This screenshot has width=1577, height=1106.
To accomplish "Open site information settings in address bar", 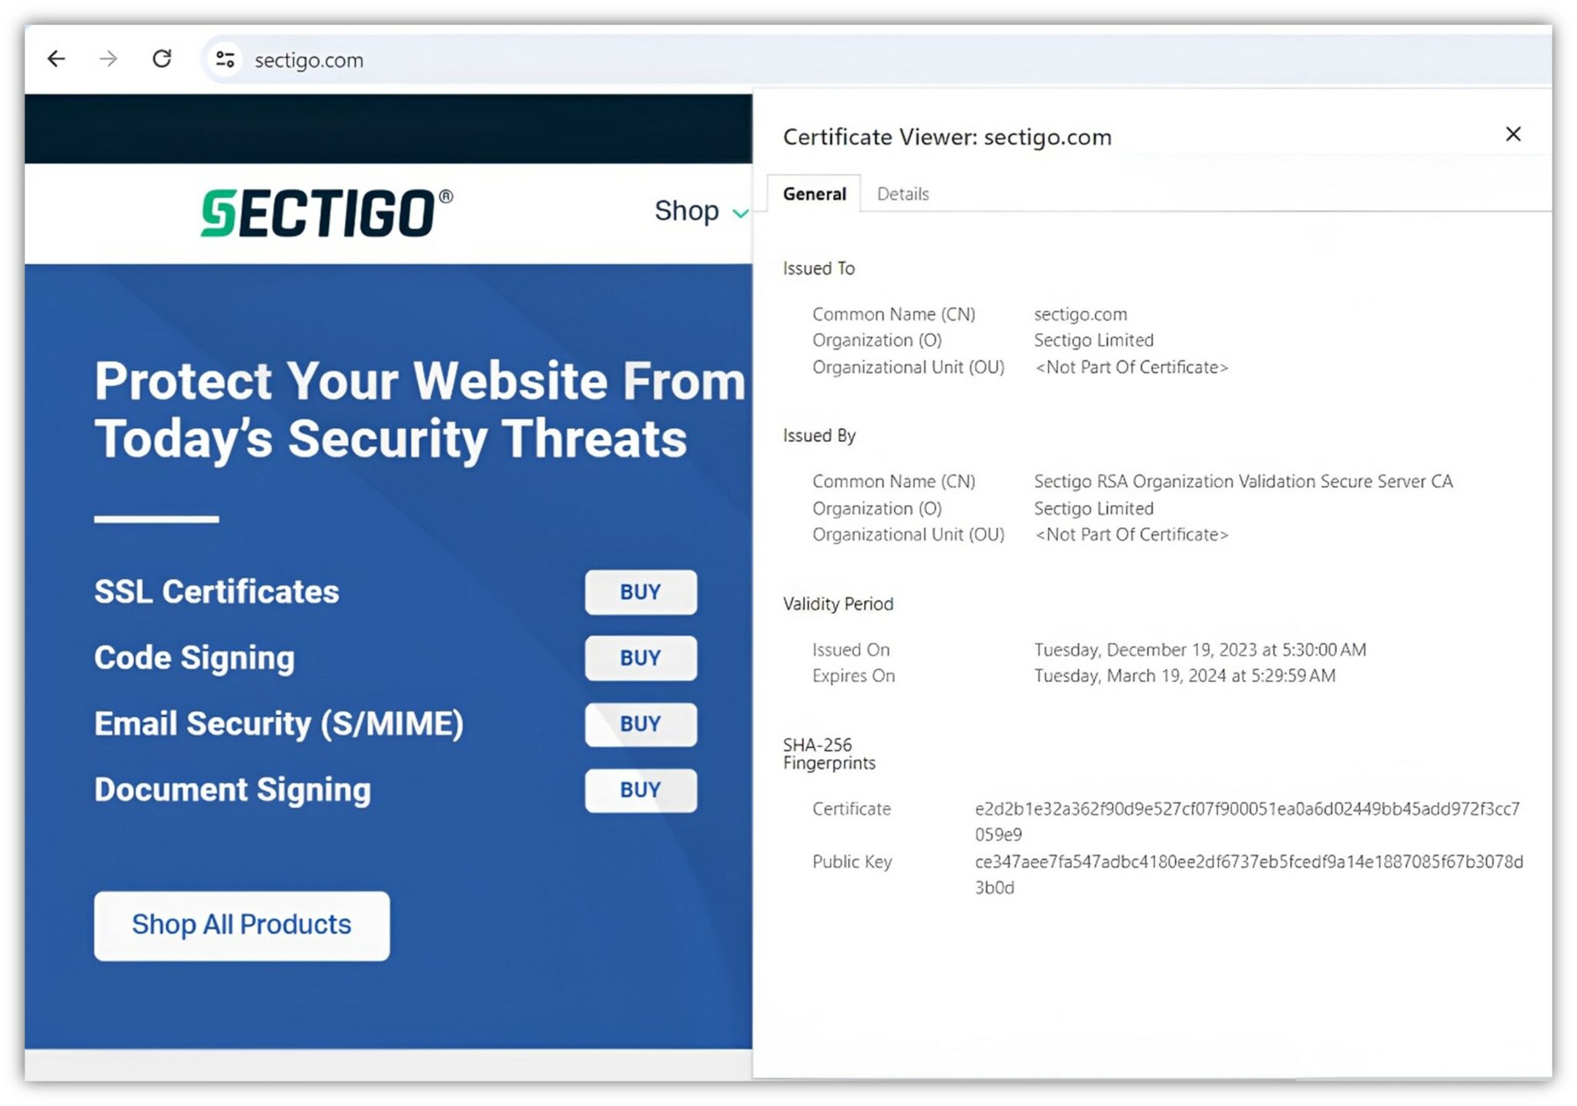I will click(x=225, y=59).
